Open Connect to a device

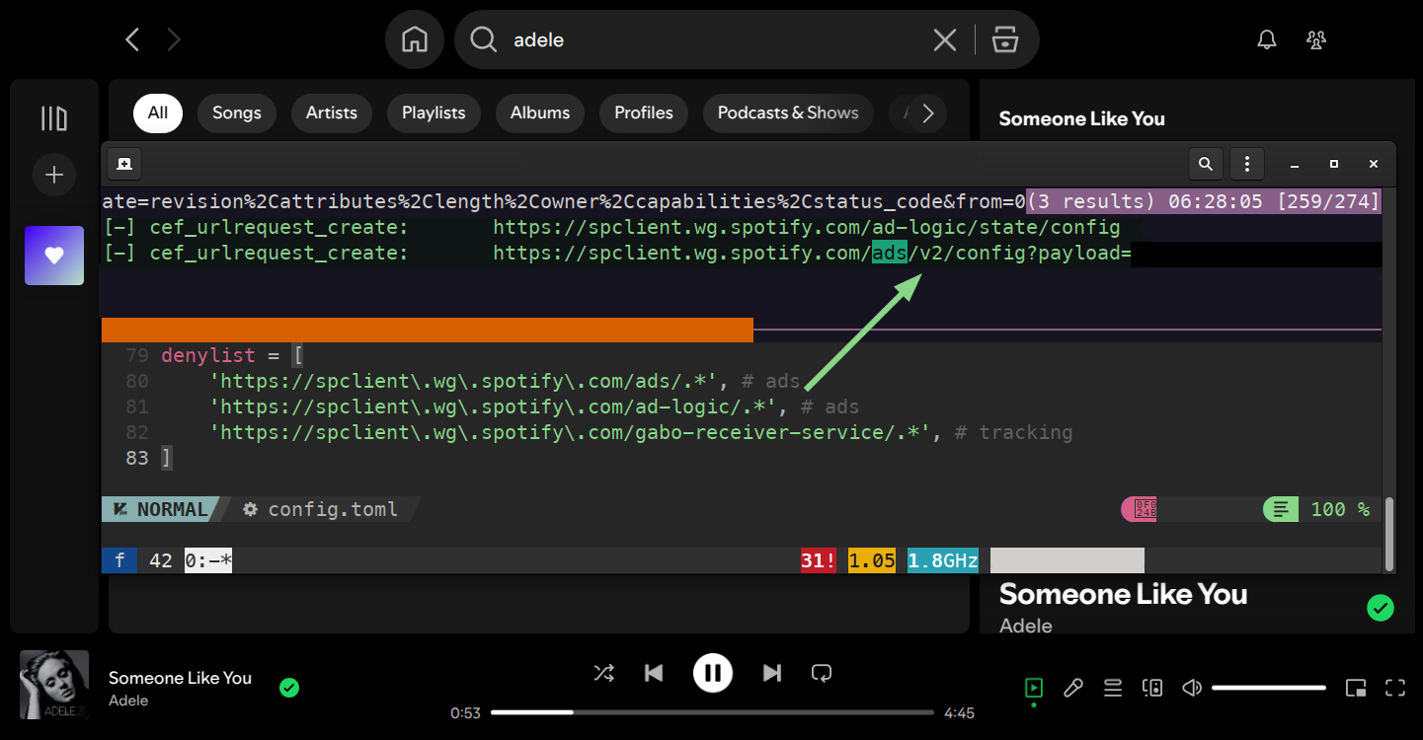pyautogui.click(x=1152, y=688)
